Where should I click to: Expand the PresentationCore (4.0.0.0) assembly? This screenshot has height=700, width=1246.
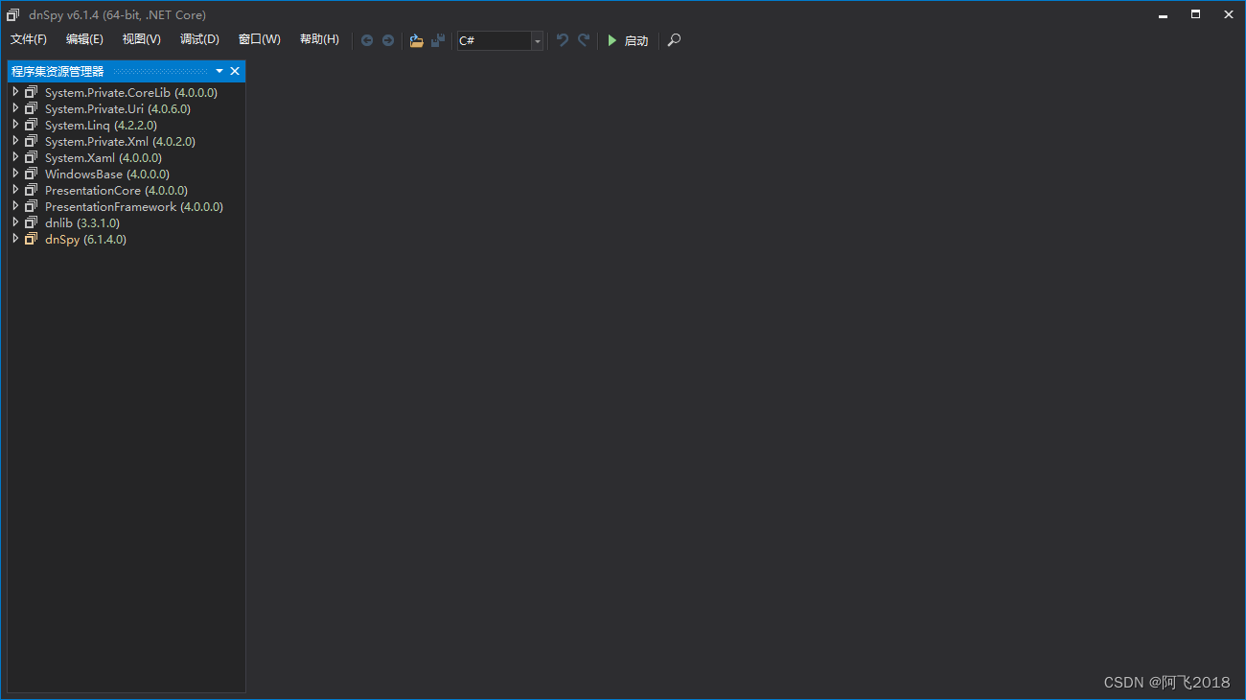point(15,190)
